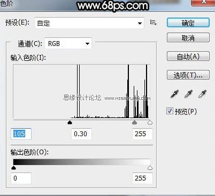Click the output highlight field showing 255

pos(142,178)
